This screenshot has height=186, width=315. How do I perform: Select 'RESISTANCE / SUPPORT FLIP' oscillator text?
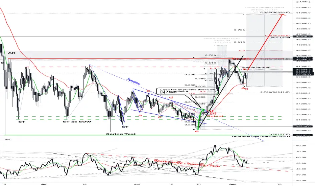coord(187,163)
